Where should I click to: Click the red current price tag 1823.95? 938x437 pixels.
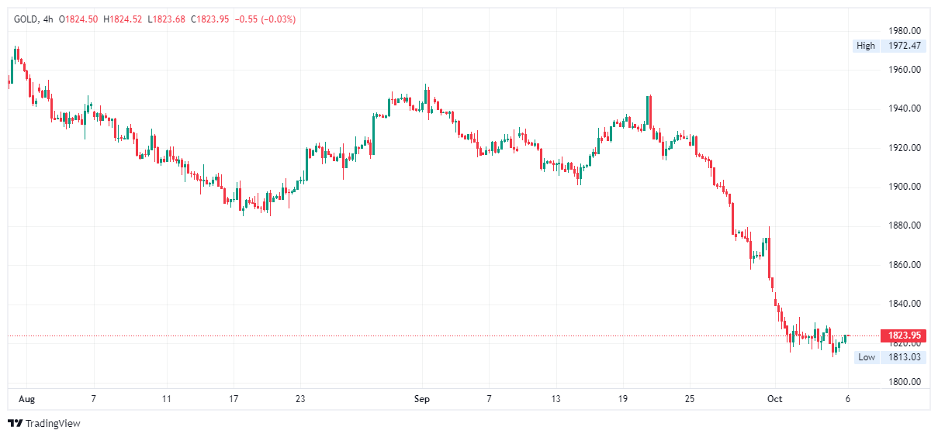pos(904,335)
